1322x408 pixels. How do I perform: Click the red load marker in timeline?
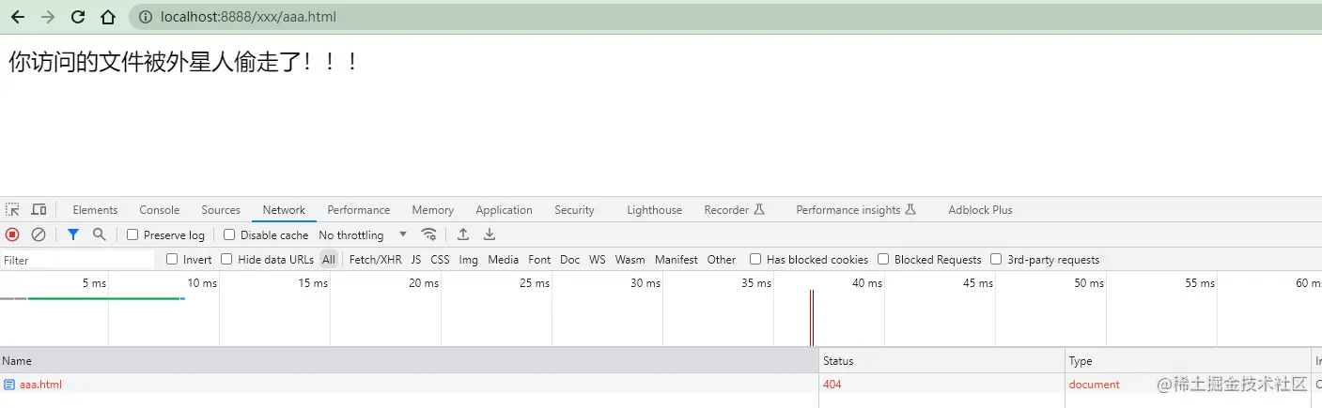(812, 318)
